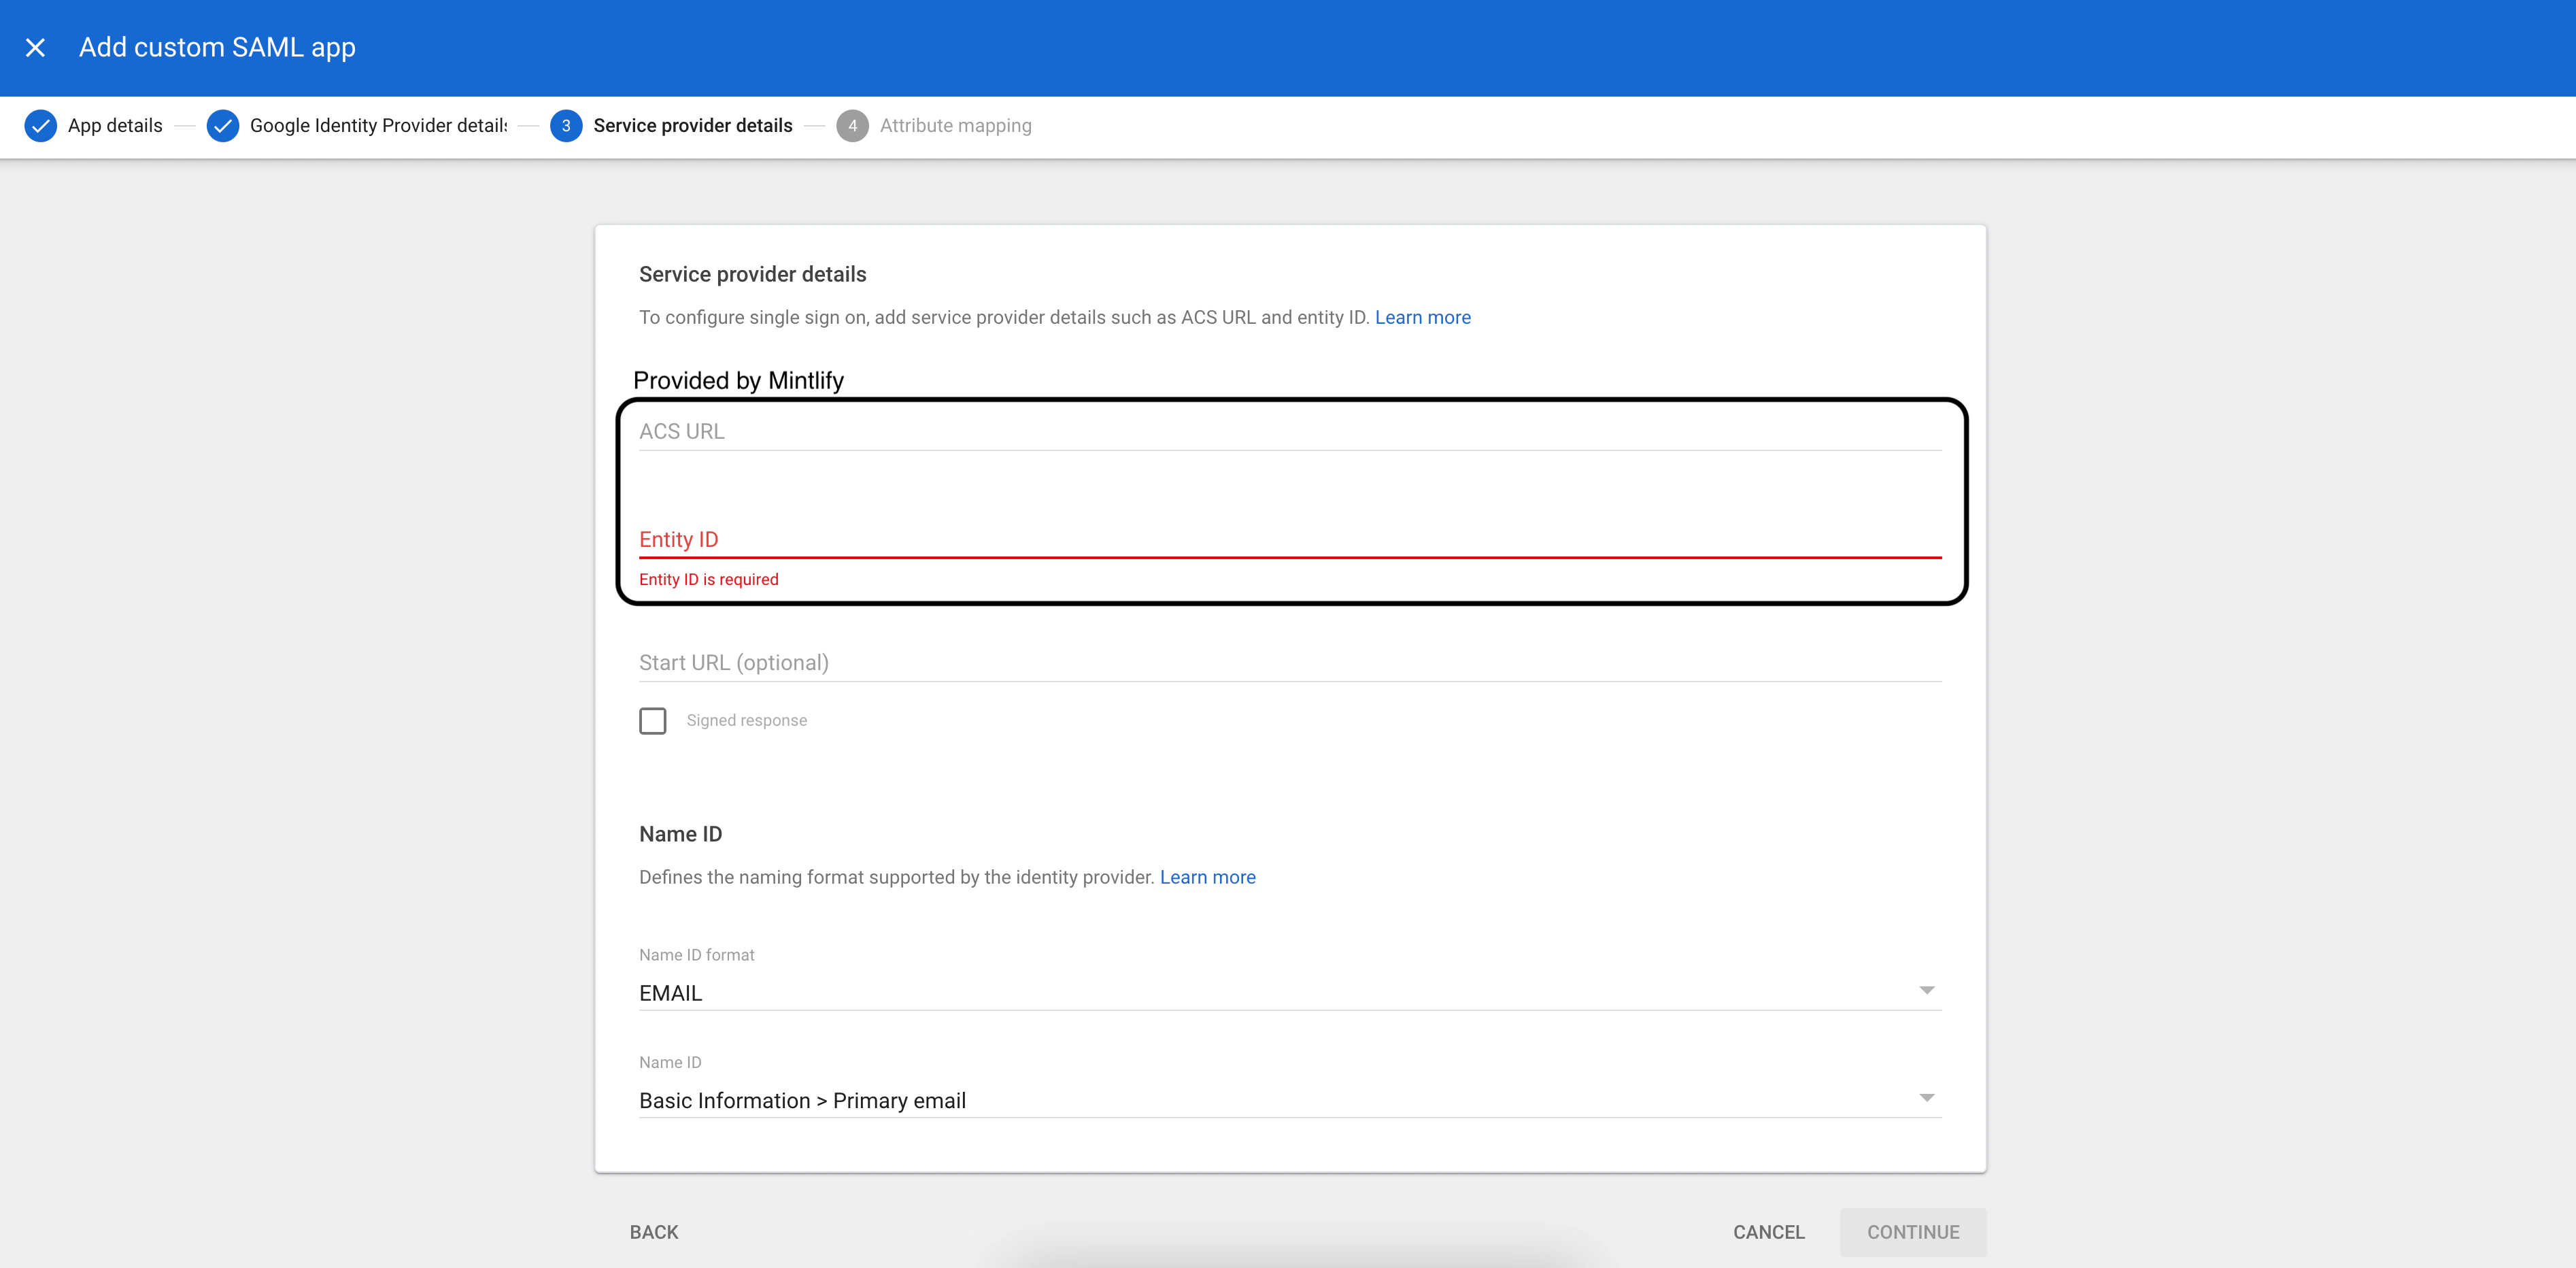
Task: Click the ACS URL input field
Action: [x=1289, y=432]
